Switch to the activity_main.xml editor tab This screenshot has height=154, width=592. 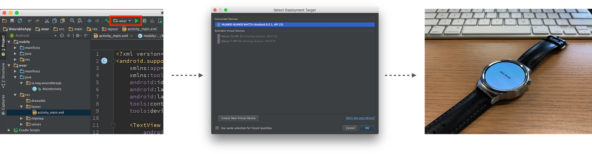(113, 36)
